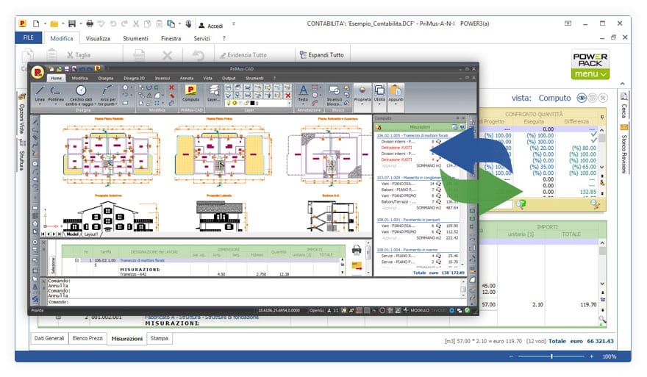This screenshot has height=377, width=647.
Task: Open the quick access toolbar customize arrow
Action: (234, 24)
